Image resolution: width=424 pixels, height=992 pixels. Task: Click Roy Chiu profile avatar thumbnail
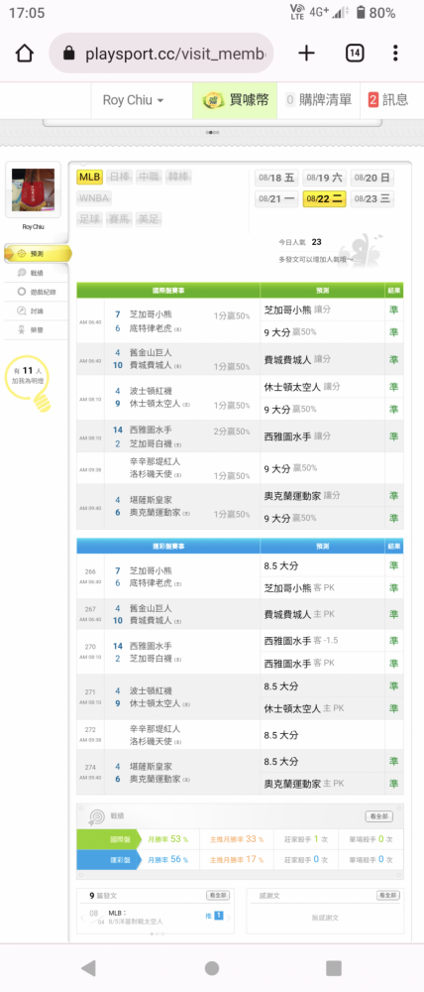click(33, 189)
